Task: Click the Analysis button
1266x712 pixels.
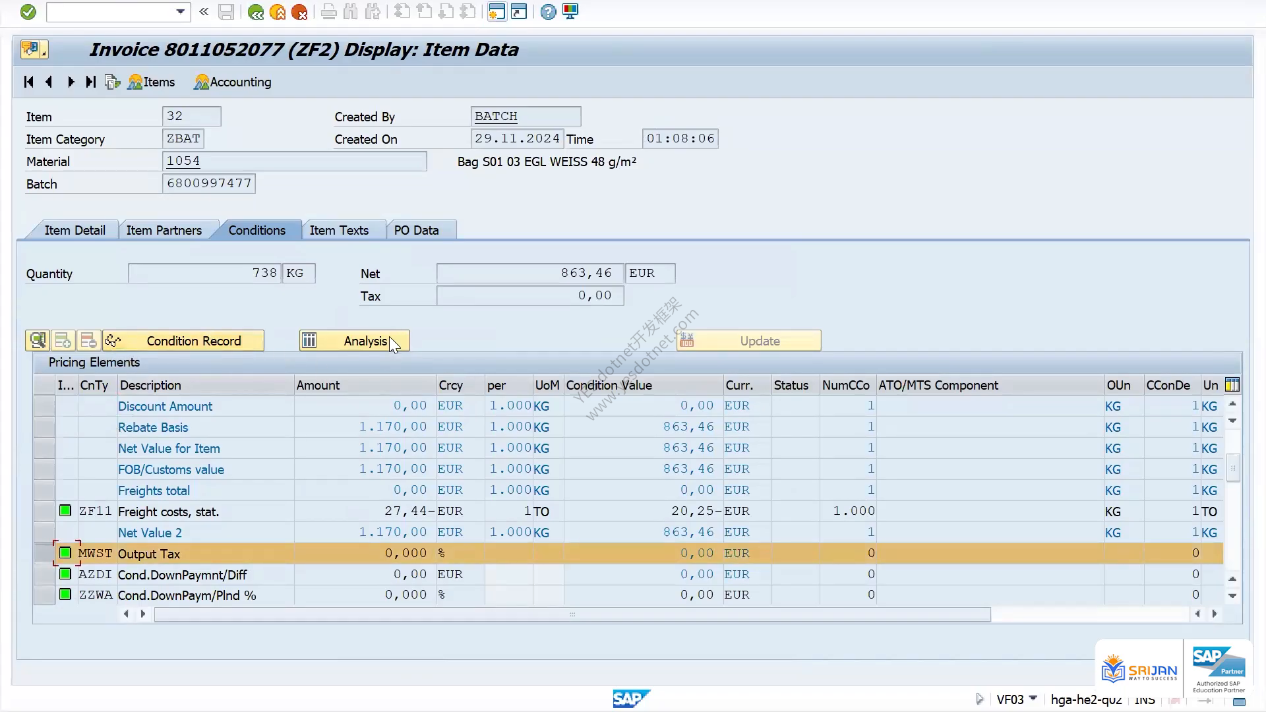Action: tap(355, 341)
